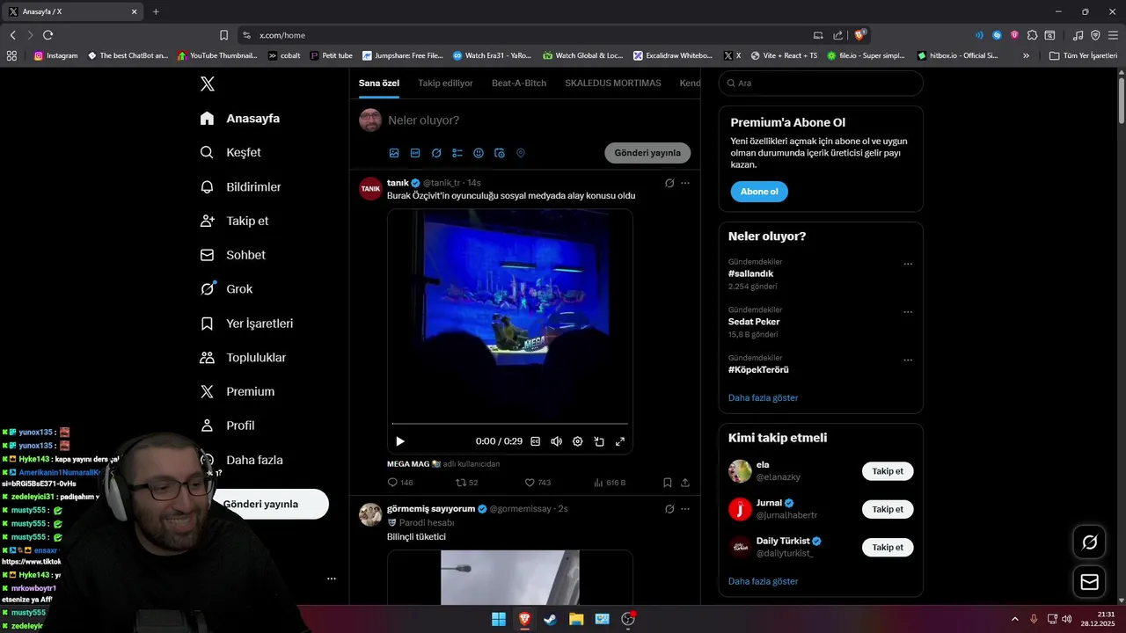
Task: Schedule the post with calendar icon
Action: 500,153
